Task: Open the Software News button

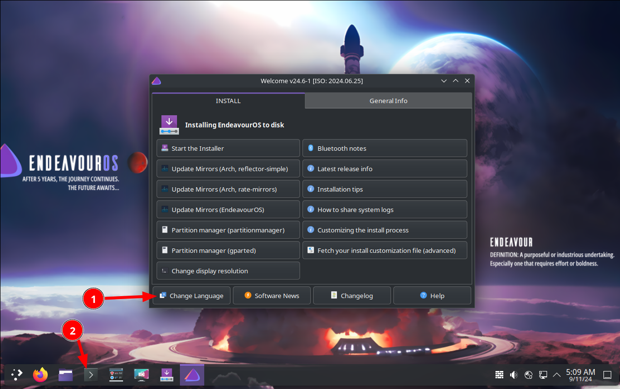Action: coord(272,296)
